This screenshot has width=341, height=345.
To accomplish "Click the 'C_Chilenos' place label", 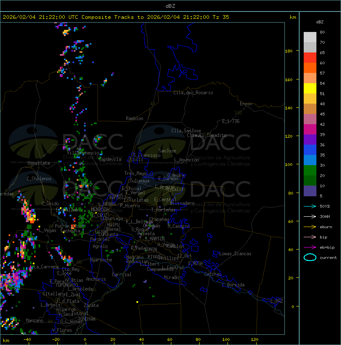I will tap(39, 179).
